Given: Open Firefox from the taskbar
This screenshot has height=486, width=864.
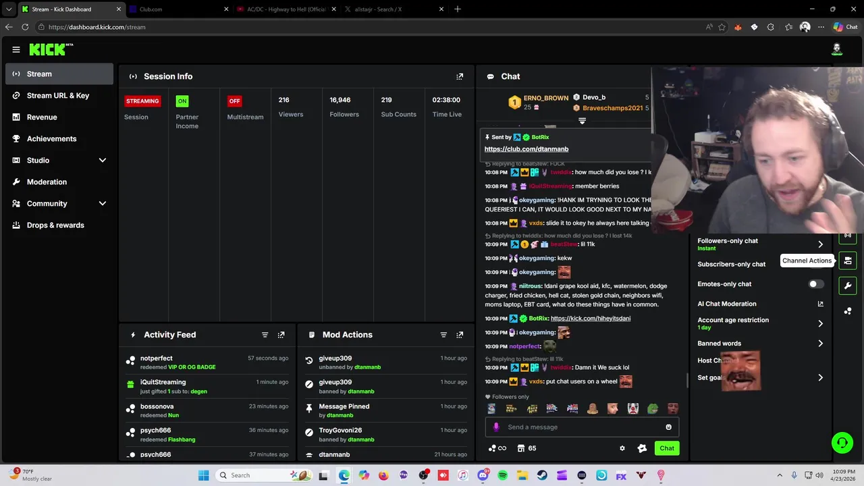Looking at the screenshot, I should (383, 475).
